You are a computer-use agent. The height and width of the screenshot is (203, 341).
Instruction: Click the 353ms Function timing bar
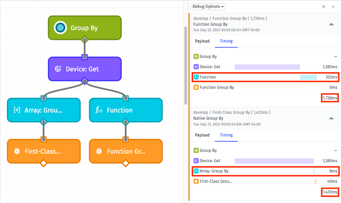(308, 77)
